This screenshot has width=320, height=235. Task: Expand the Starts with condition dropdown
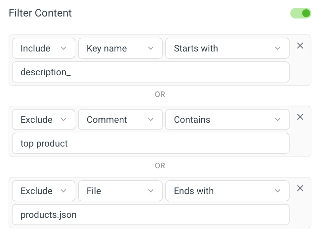[227, 48]
